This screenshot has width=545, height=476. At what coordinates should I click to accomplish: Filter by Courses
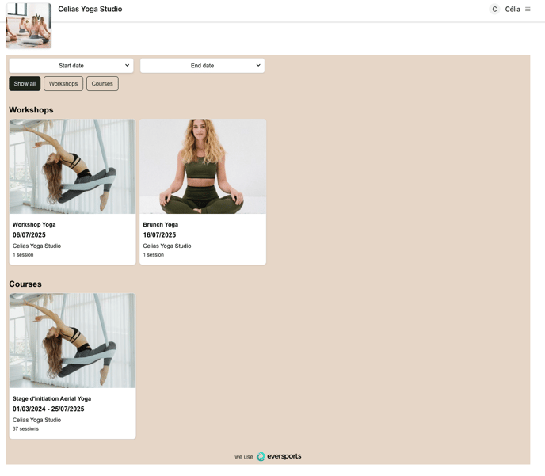pyautogui.click(x=102, y=83)
